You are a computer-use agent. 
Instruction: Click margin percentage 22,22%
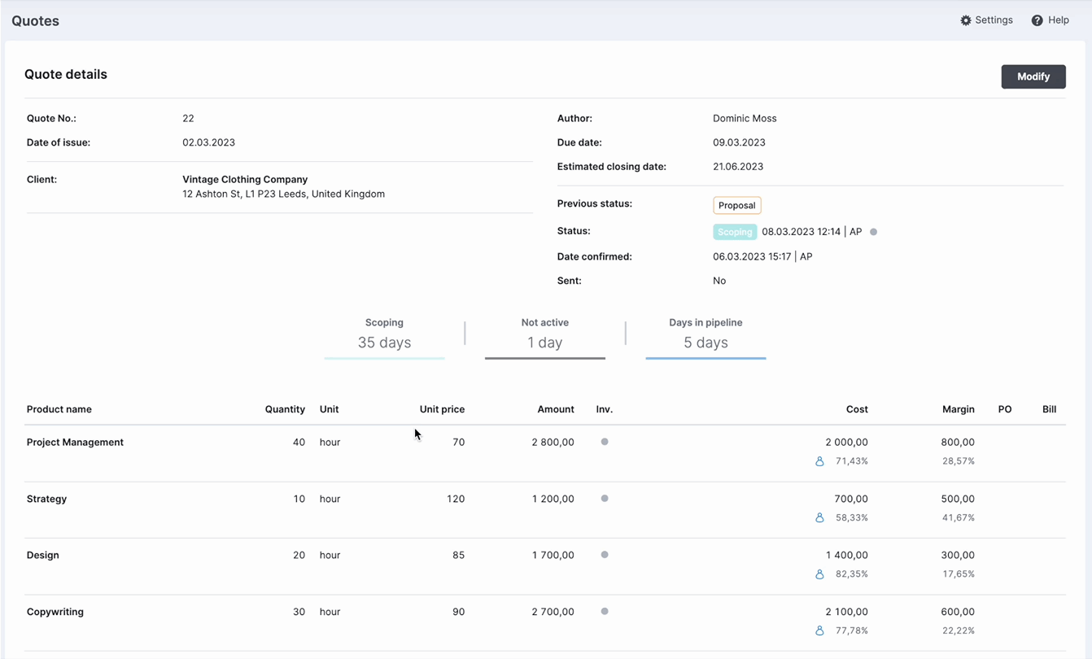coord(959,631)
